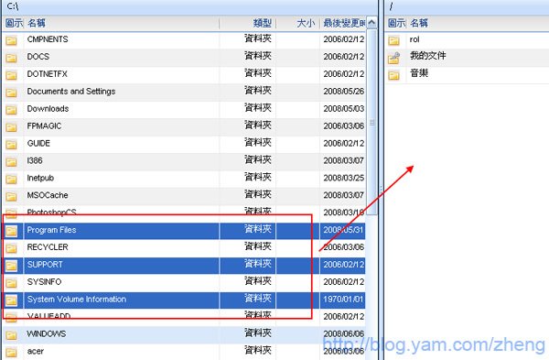This screenshot has width=549, height=360.
Task: Select the Program Files folder name
Action: point(51,230)
